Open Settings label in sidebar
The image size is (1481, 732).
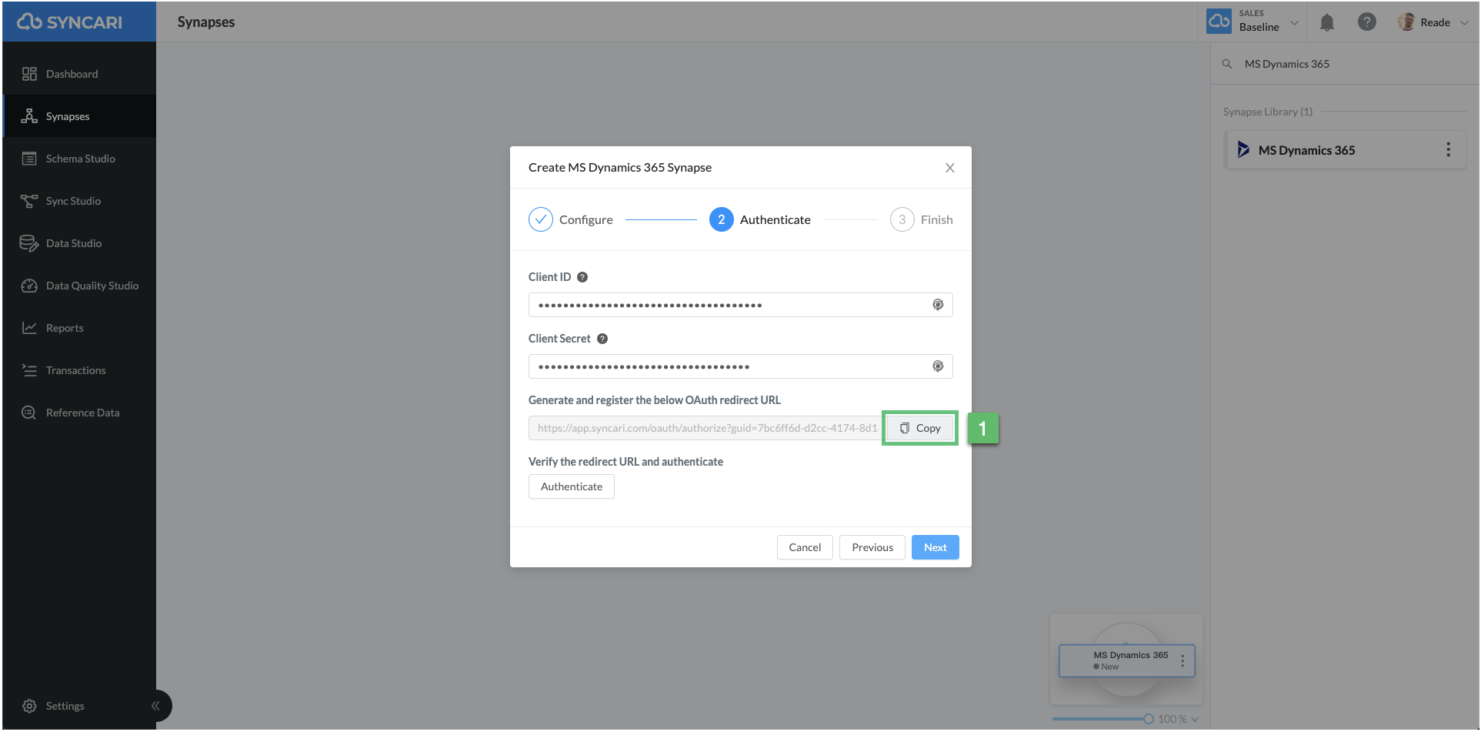(65, 706)
